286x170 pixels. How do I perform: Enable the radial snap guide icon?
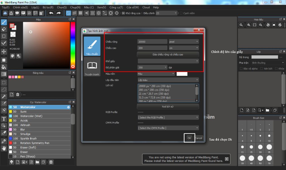pyautogui.click(x=93, y=13)
